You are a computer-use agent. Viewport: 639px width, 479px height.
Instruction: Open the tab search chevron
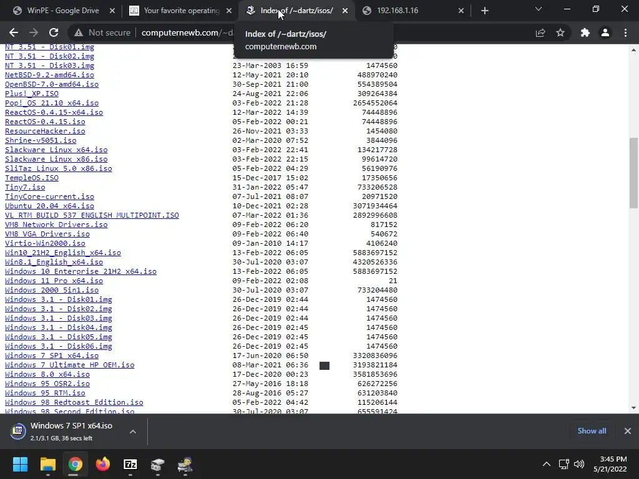click(x=539, y=9)
